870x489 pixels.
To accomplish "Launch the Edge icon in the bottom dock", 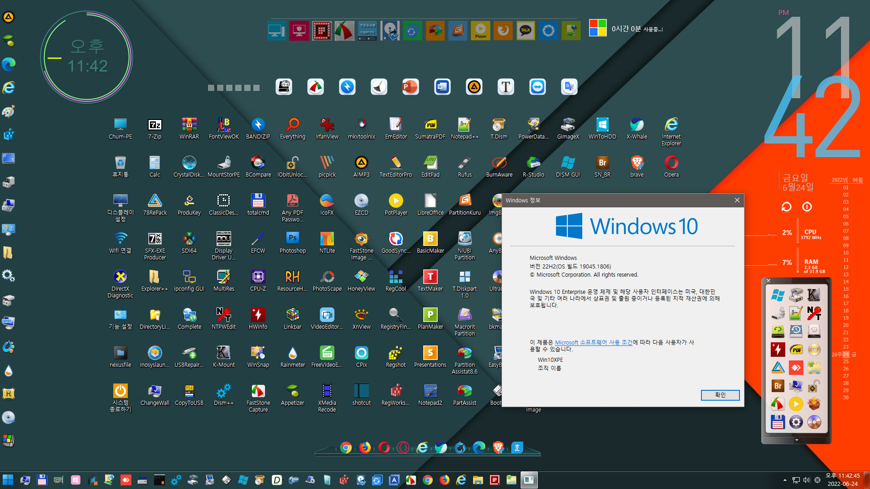I will pyautogui.click(x=479, y=448).
